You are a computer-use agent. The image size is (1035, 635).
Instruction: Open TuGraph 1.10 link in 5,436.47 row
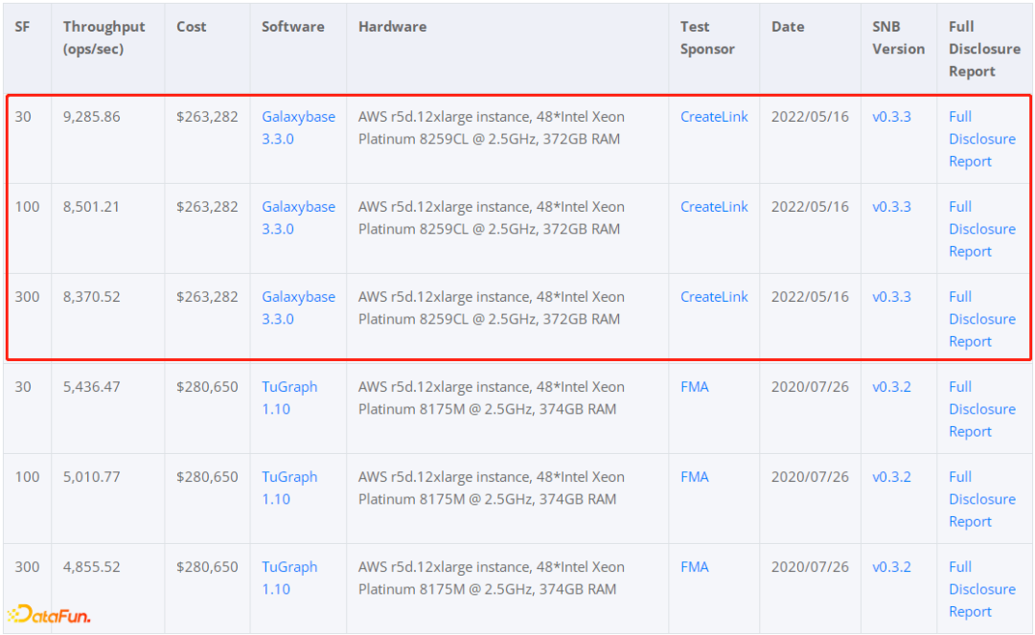coord(289,397)
